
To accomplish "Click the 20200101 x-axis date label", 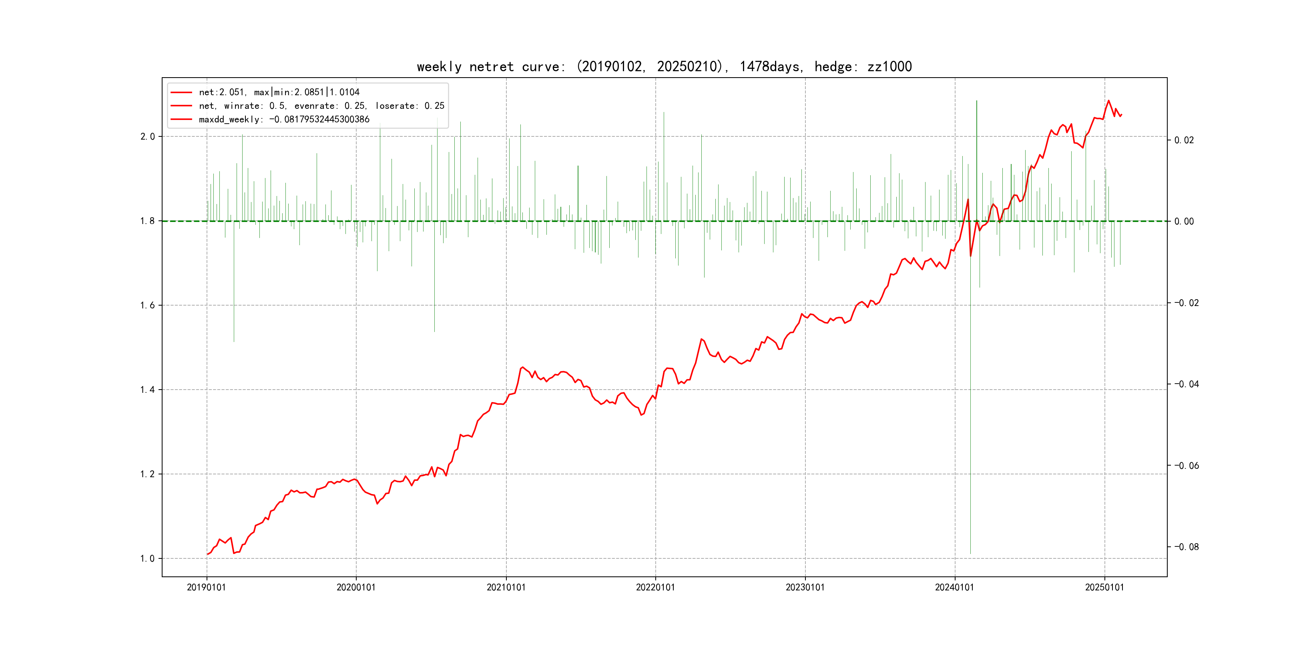I will coord(356,588).
